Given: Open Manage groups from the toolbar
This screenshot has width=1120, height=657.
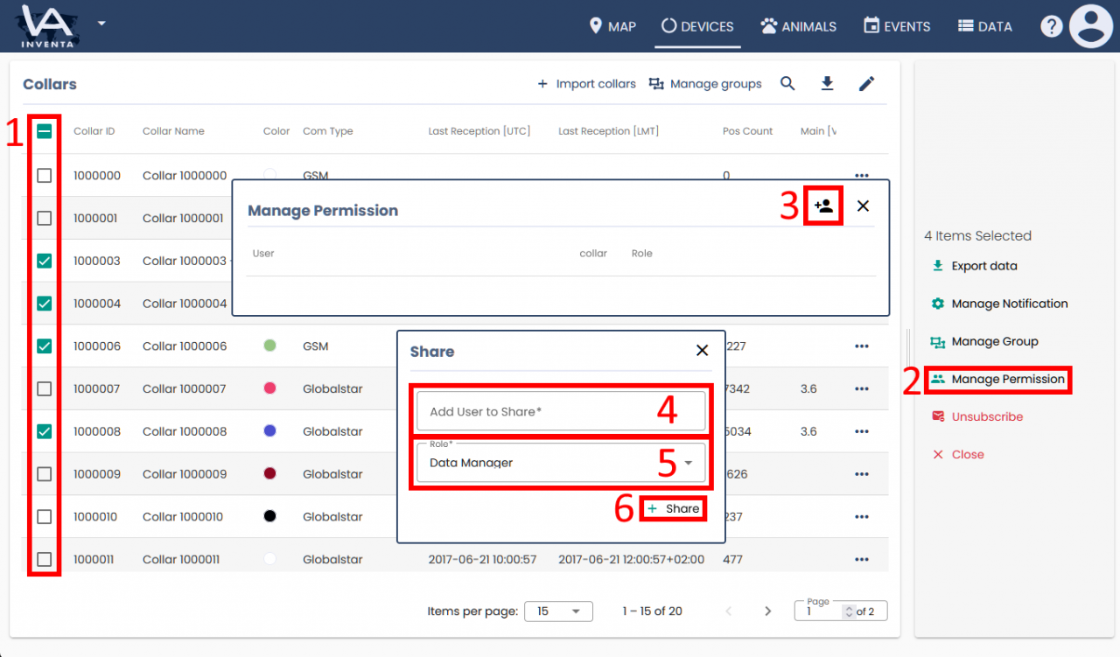Looking at the screenshot, I should click(x=705, y=83).
